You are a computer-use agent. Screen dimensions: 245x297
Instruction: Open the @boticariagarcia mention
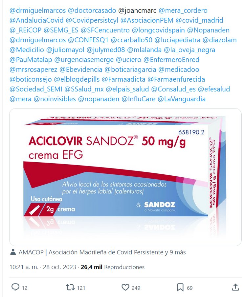[x=130, y=69]
